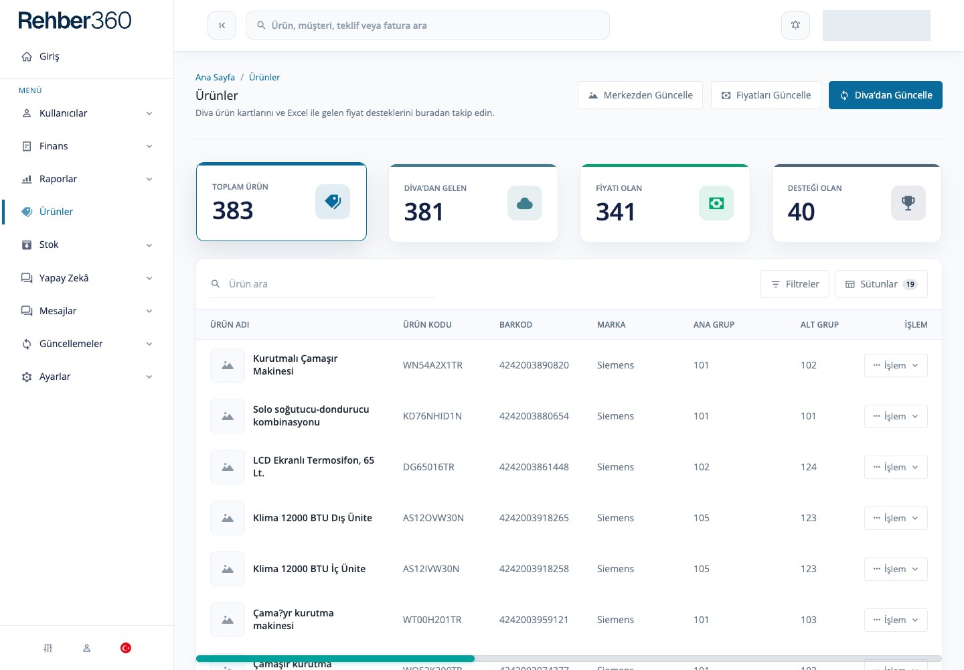Click the trophy icon in Desteği Olan card
This screenshot has width=964, height=670.
tap(908, 203)
